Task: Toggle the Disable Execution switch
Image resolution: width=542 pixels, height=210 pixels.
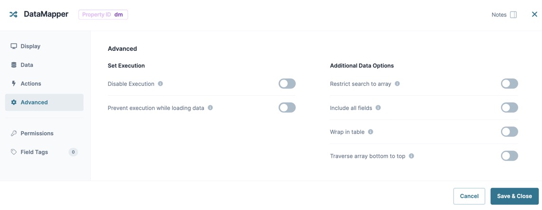Action: [x=287, y=83]
